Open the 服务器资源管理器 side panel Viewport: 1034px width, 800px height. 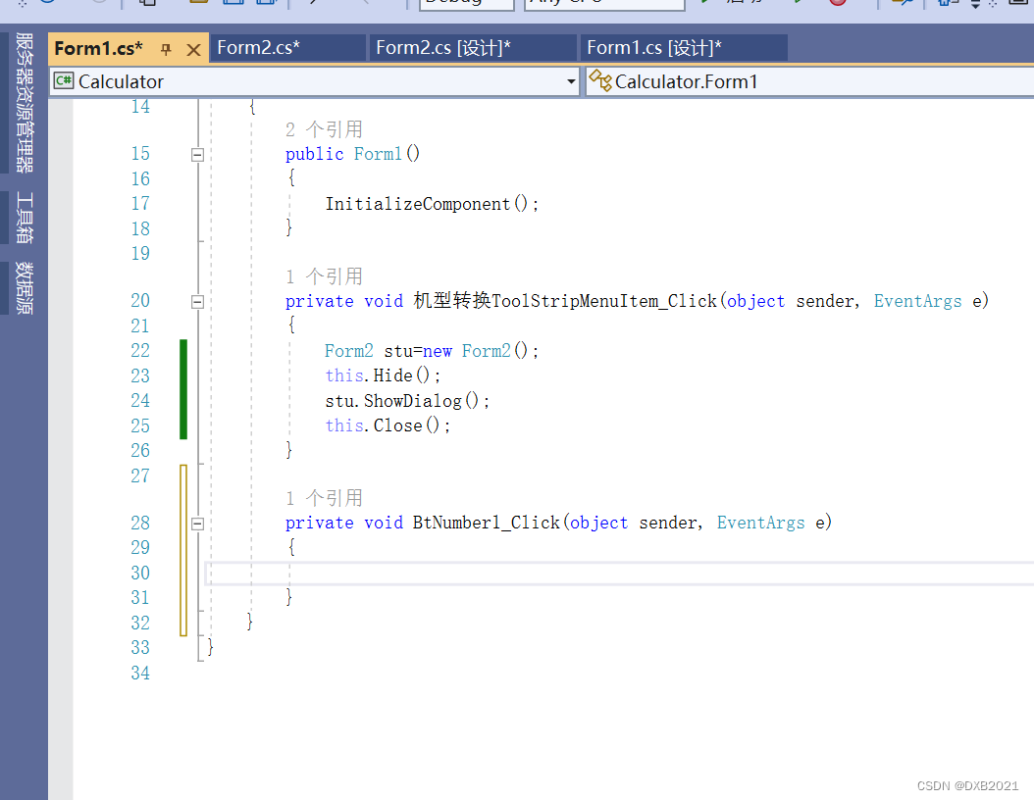coord(25,103)
